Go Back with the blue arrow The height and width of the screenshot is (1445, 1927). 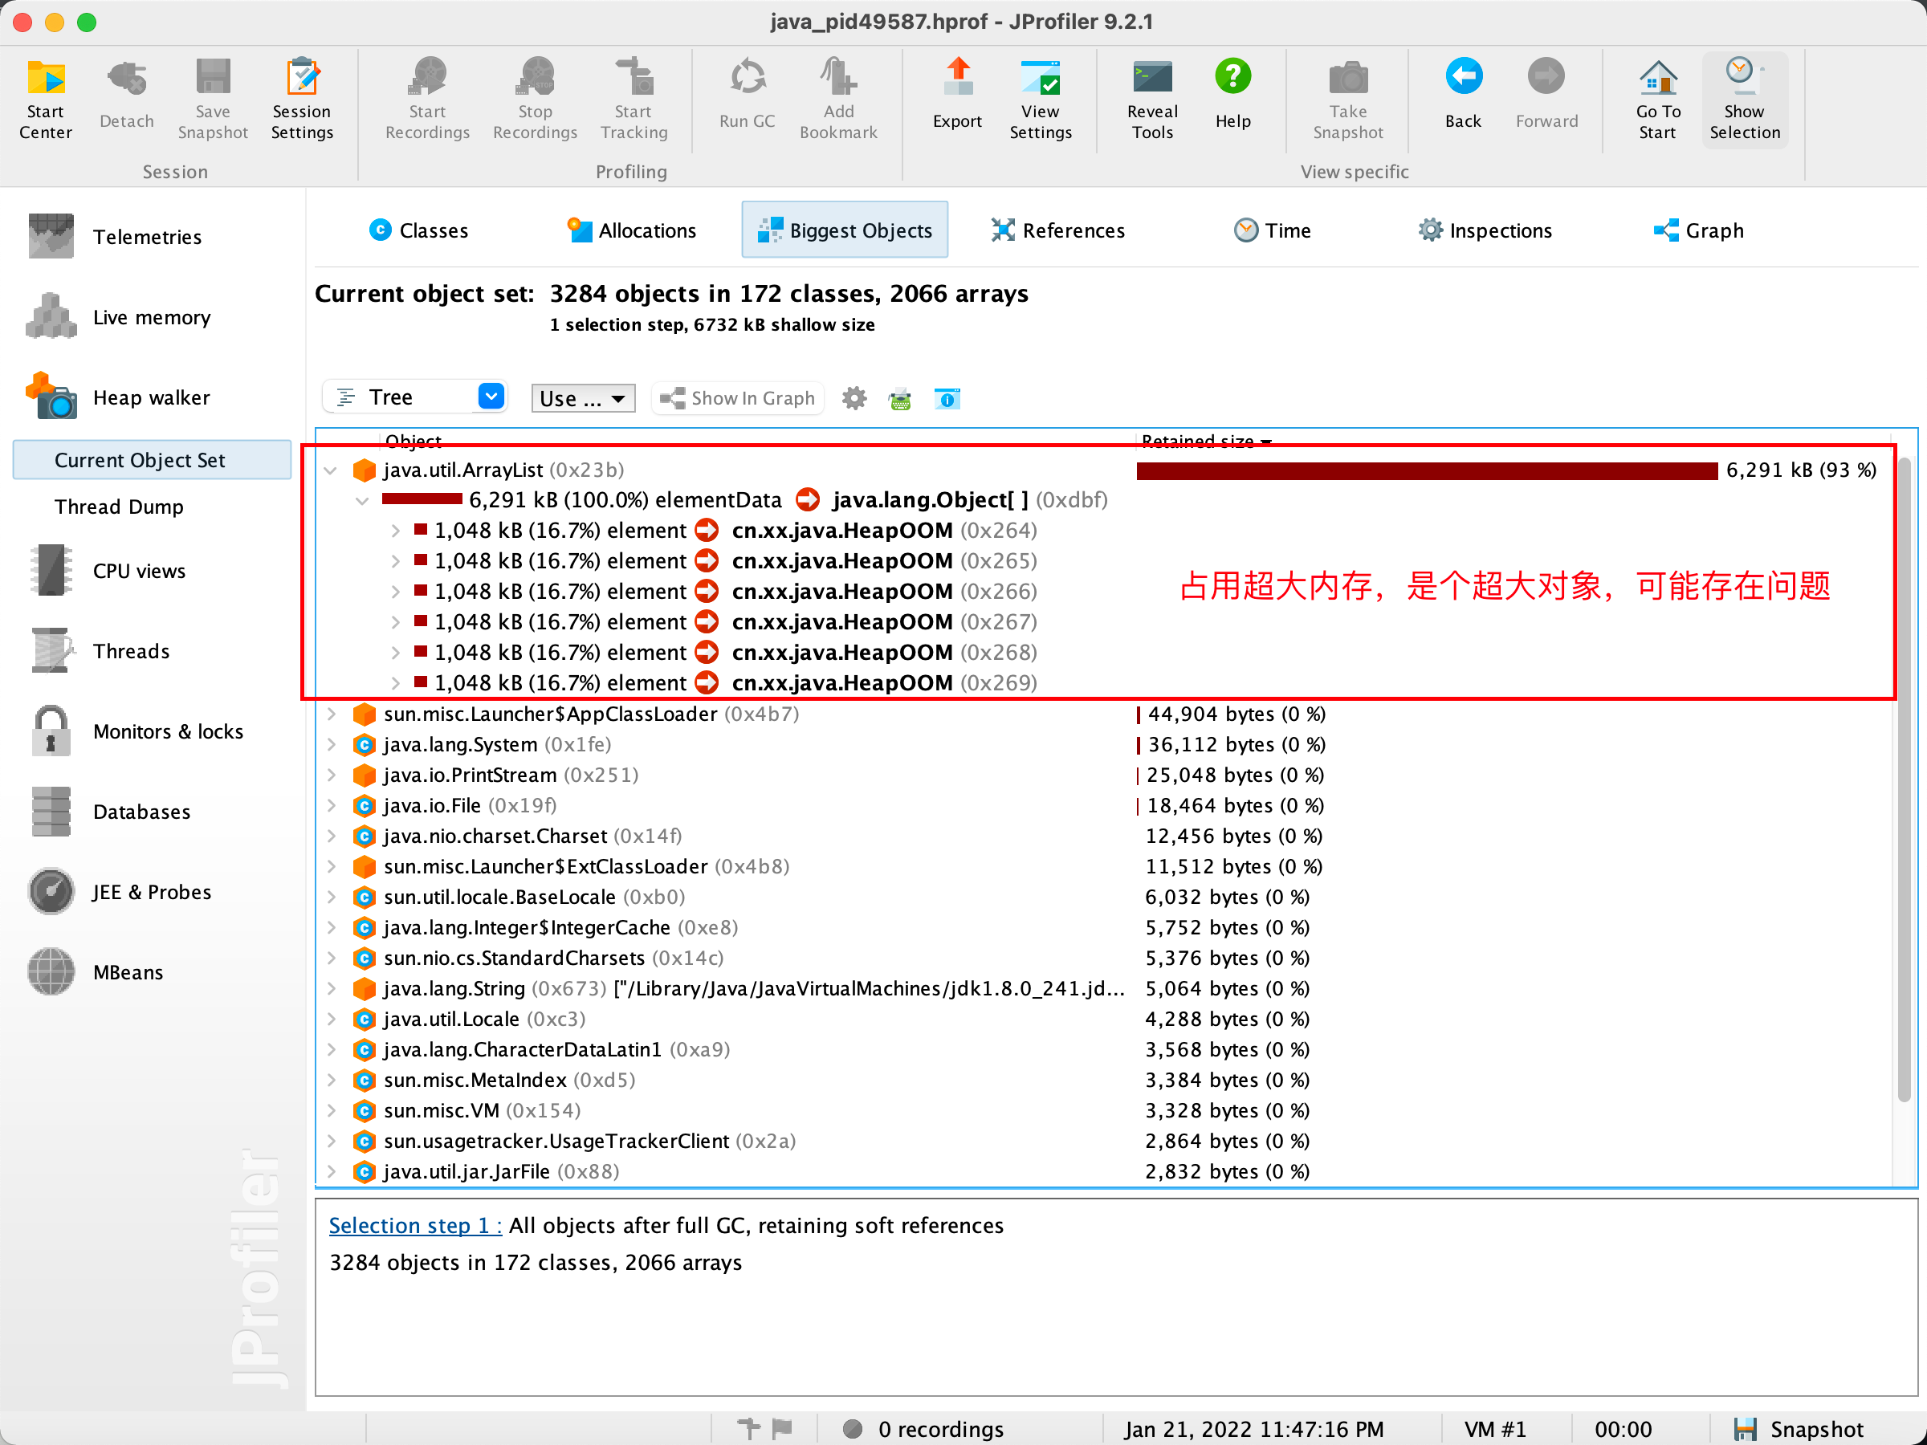(1463, 76)
